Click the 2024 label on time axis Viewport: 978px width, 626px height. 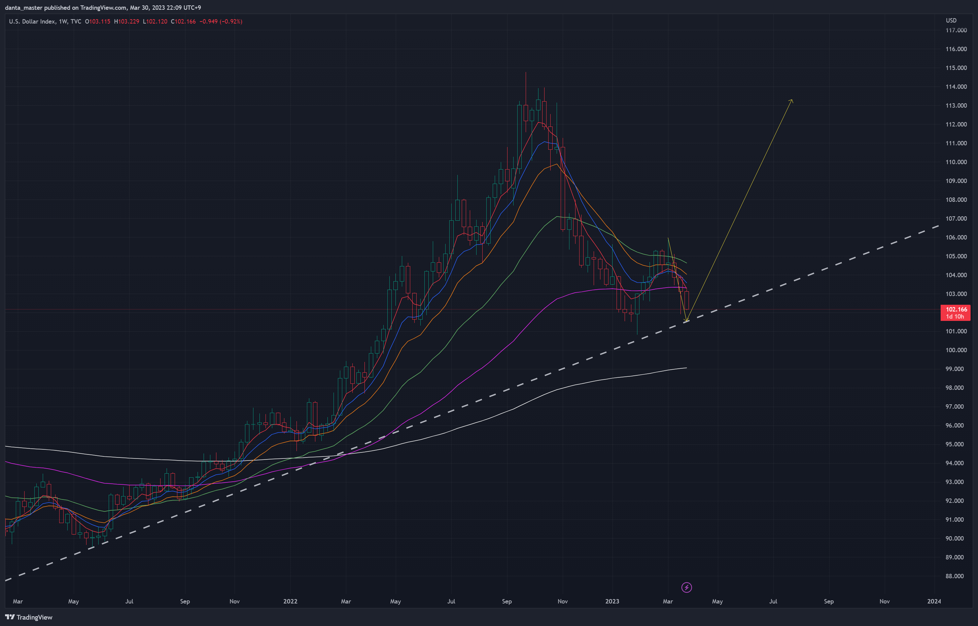[x=934, y=601]
